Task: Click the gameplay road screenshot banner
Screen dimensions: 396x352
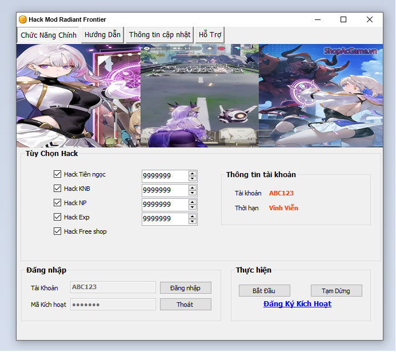Action: tap(199, 96)
